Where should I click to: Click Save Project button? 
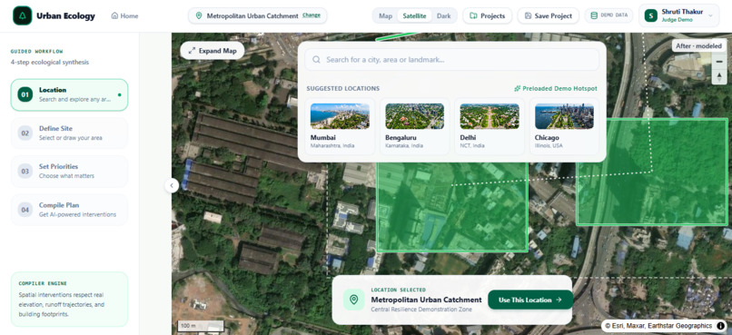(x=548, y=15)
